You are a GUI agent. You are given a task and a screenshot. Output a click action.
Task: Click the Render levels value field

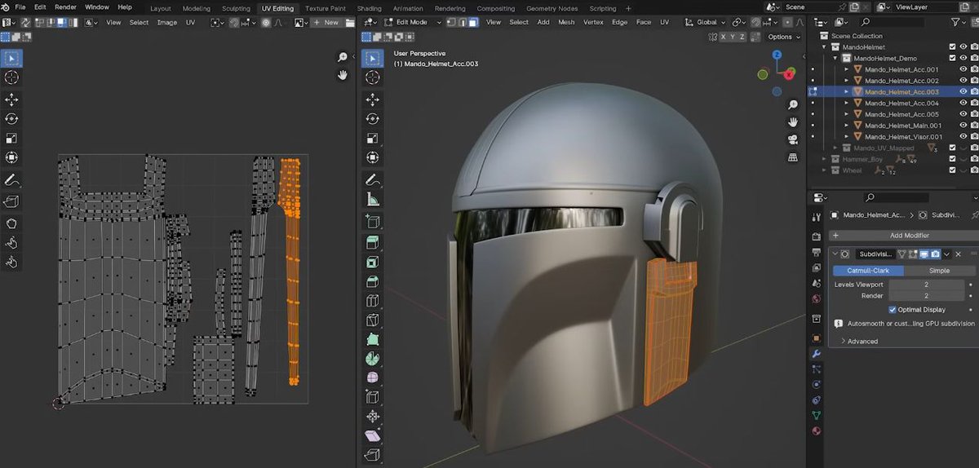tap(926, 296)
